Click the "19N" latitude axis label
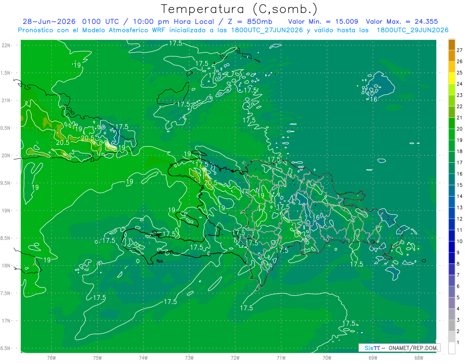 (6, 211)
